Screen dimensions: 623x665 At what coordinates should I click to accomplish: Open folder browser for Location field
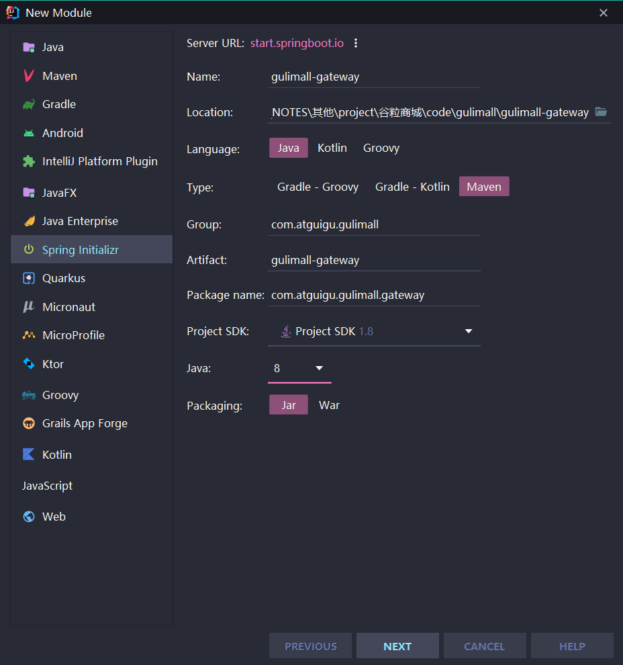(601, 112)
